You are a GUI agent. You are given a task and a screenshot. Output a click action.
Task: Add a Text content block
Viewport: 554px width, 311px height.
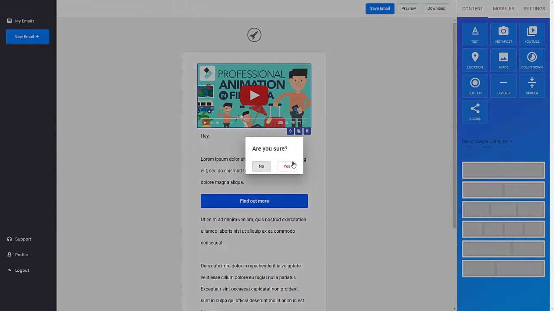(475, 34)
